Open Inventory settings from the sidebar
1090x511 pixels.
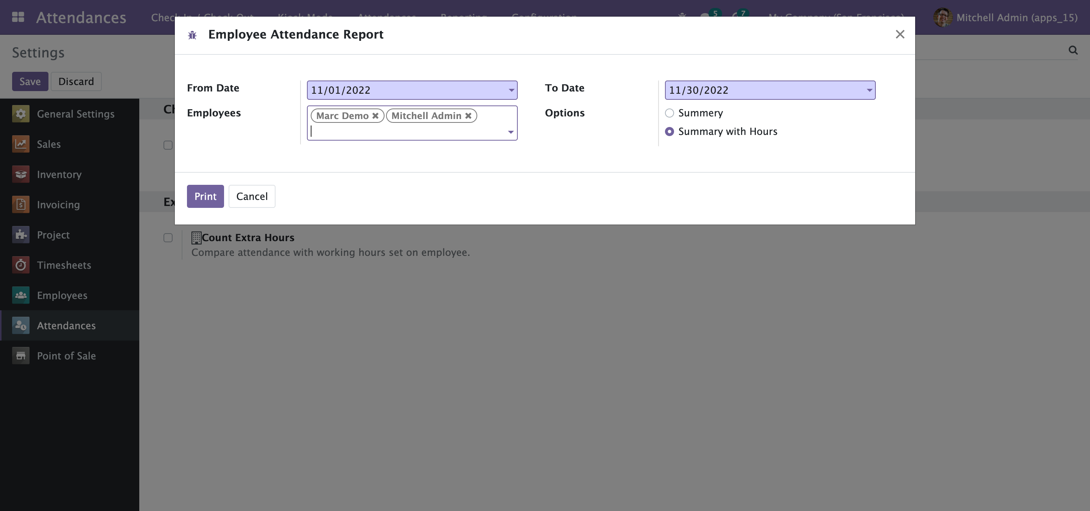pyautogui.click(x=59, y=175)
